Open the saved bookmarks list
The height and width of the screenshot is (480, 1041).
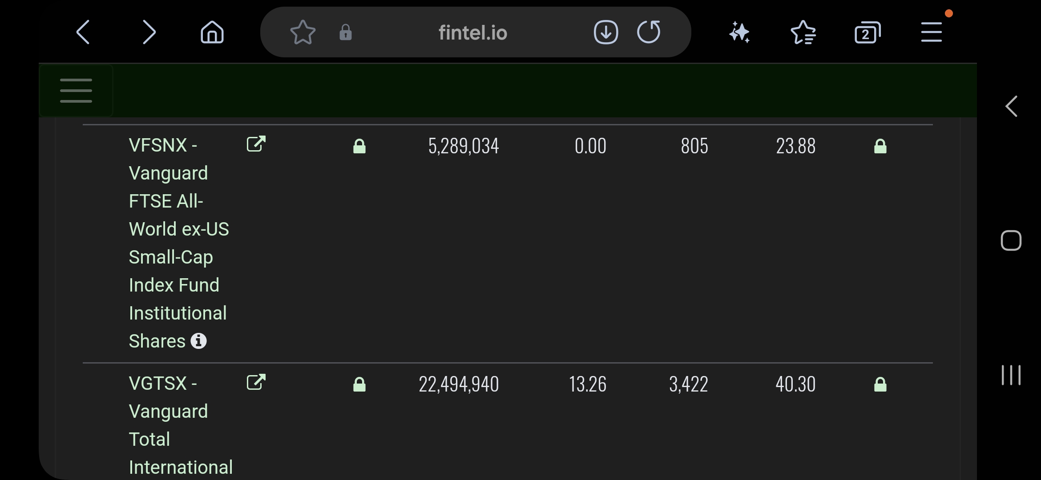tap(803, 32)
